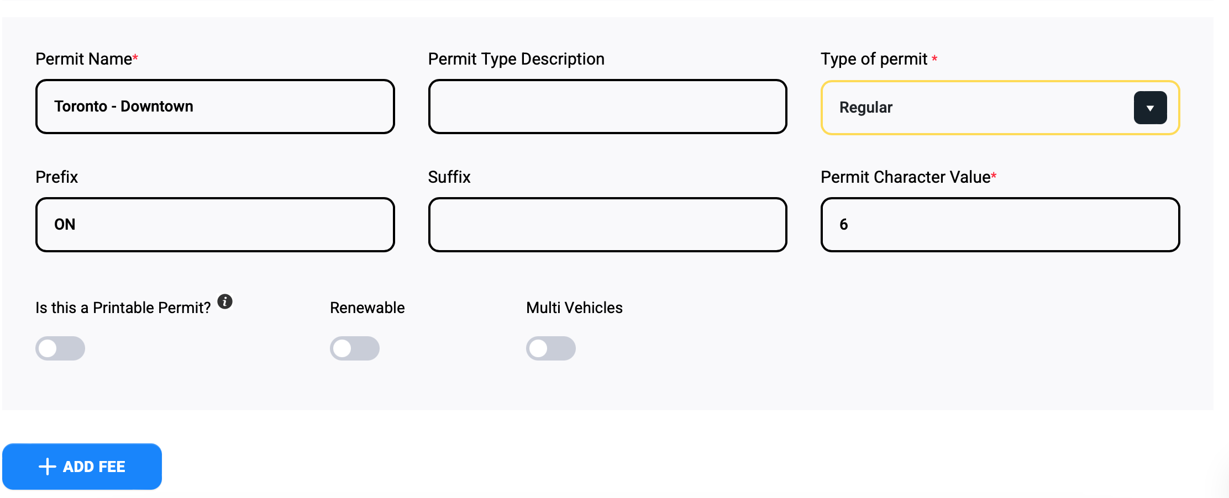Click the plus icon on Add Fee
The image size is (1229, 498).
pyautogui.click(x=48, y=467)
